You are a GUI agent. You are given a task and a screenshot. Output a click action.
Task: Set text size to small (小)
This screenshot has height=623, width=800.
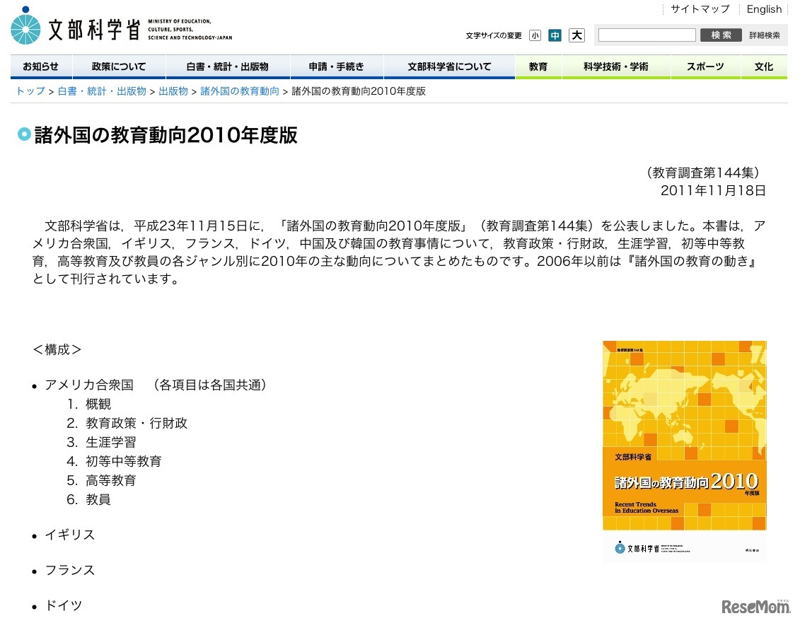(535, 35)
